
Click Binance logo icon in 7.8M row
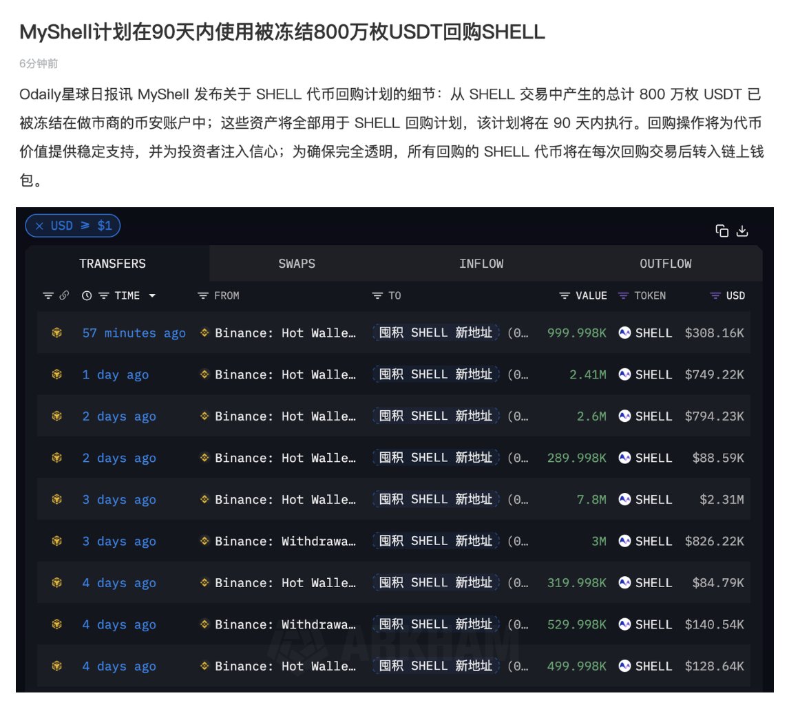[204, 499]
